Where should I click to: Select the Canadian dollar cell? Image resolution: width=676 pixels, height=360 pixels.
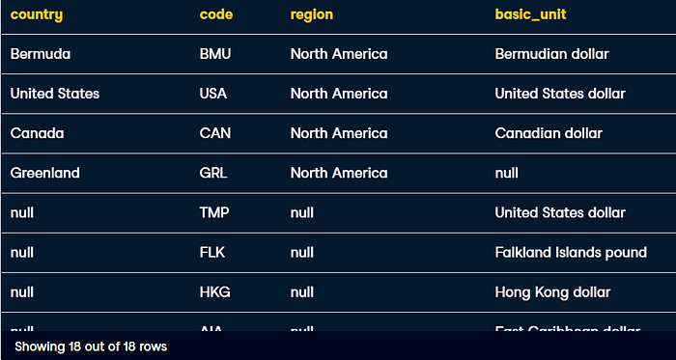549,133
